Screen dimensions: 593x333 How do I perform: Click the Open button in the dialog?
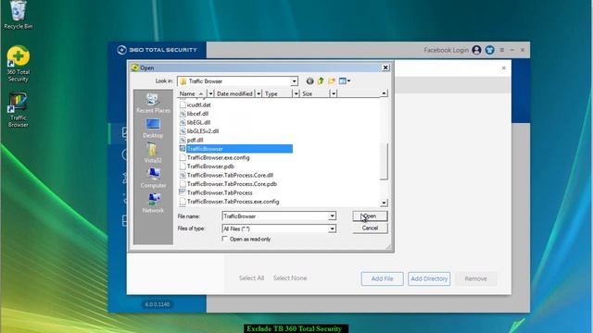click(370, 216)
